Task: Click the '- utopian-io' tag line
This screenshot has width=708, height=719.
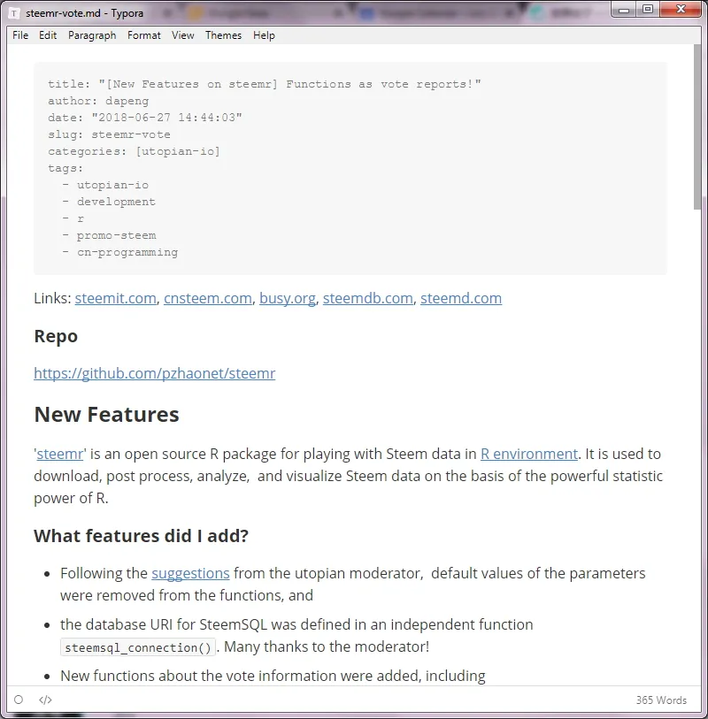Action: coord(105,185)
